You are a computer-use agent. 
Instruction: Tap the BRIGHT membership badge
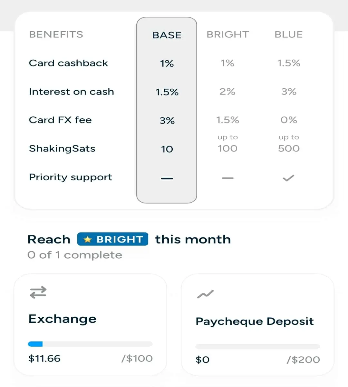[113, 239]
